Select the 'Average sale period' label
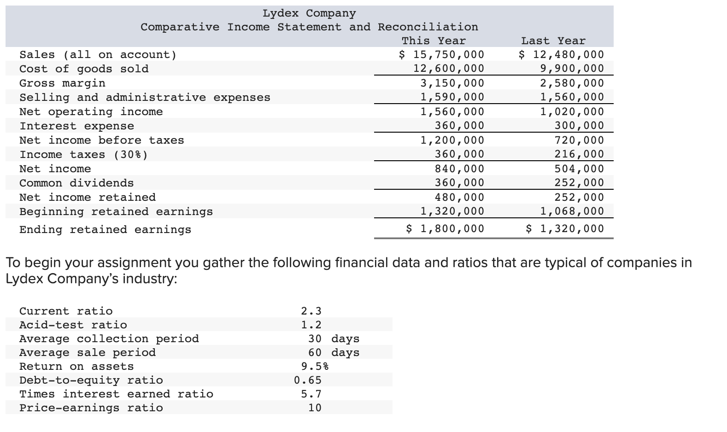 click(x=88, y=352)
